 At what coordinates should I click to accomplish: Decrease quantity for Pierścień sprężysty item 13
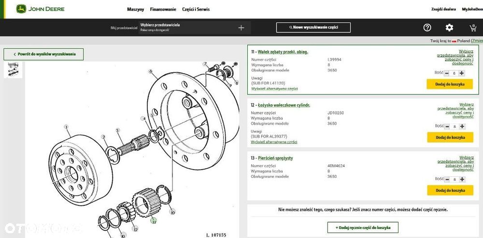click(x=447, y=179)
